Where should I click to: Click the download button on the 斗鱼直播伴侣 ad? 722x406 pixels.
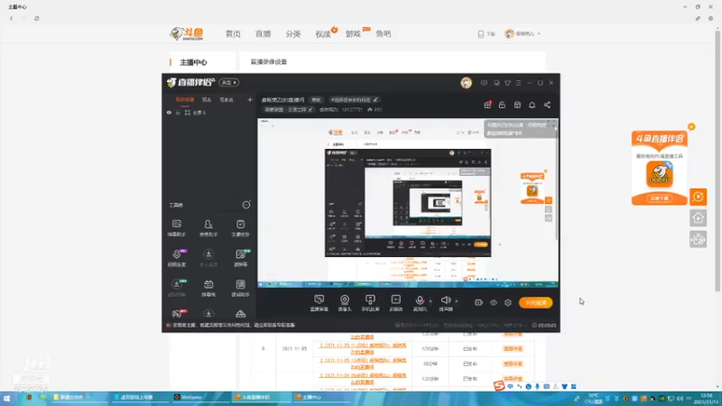coord(660,198)
